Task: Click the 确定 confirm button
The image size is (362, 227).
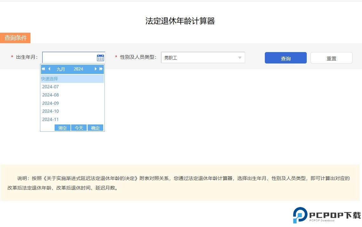Action: (x=95, y=128)
